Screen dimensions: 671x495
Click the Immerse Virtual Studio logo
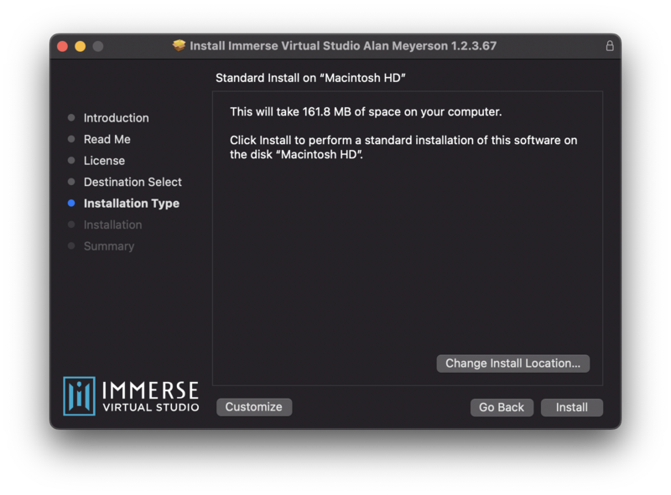click(x=131, y=396)
